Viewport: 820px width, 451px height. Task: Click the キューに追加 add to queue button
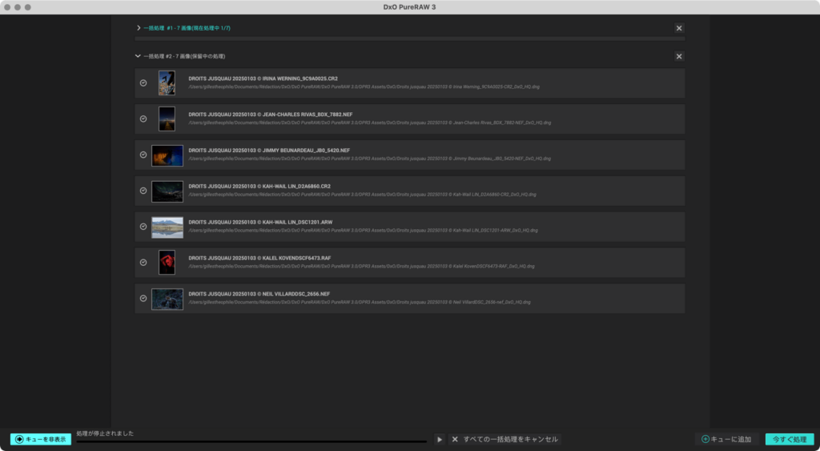[x=727, y=440]
